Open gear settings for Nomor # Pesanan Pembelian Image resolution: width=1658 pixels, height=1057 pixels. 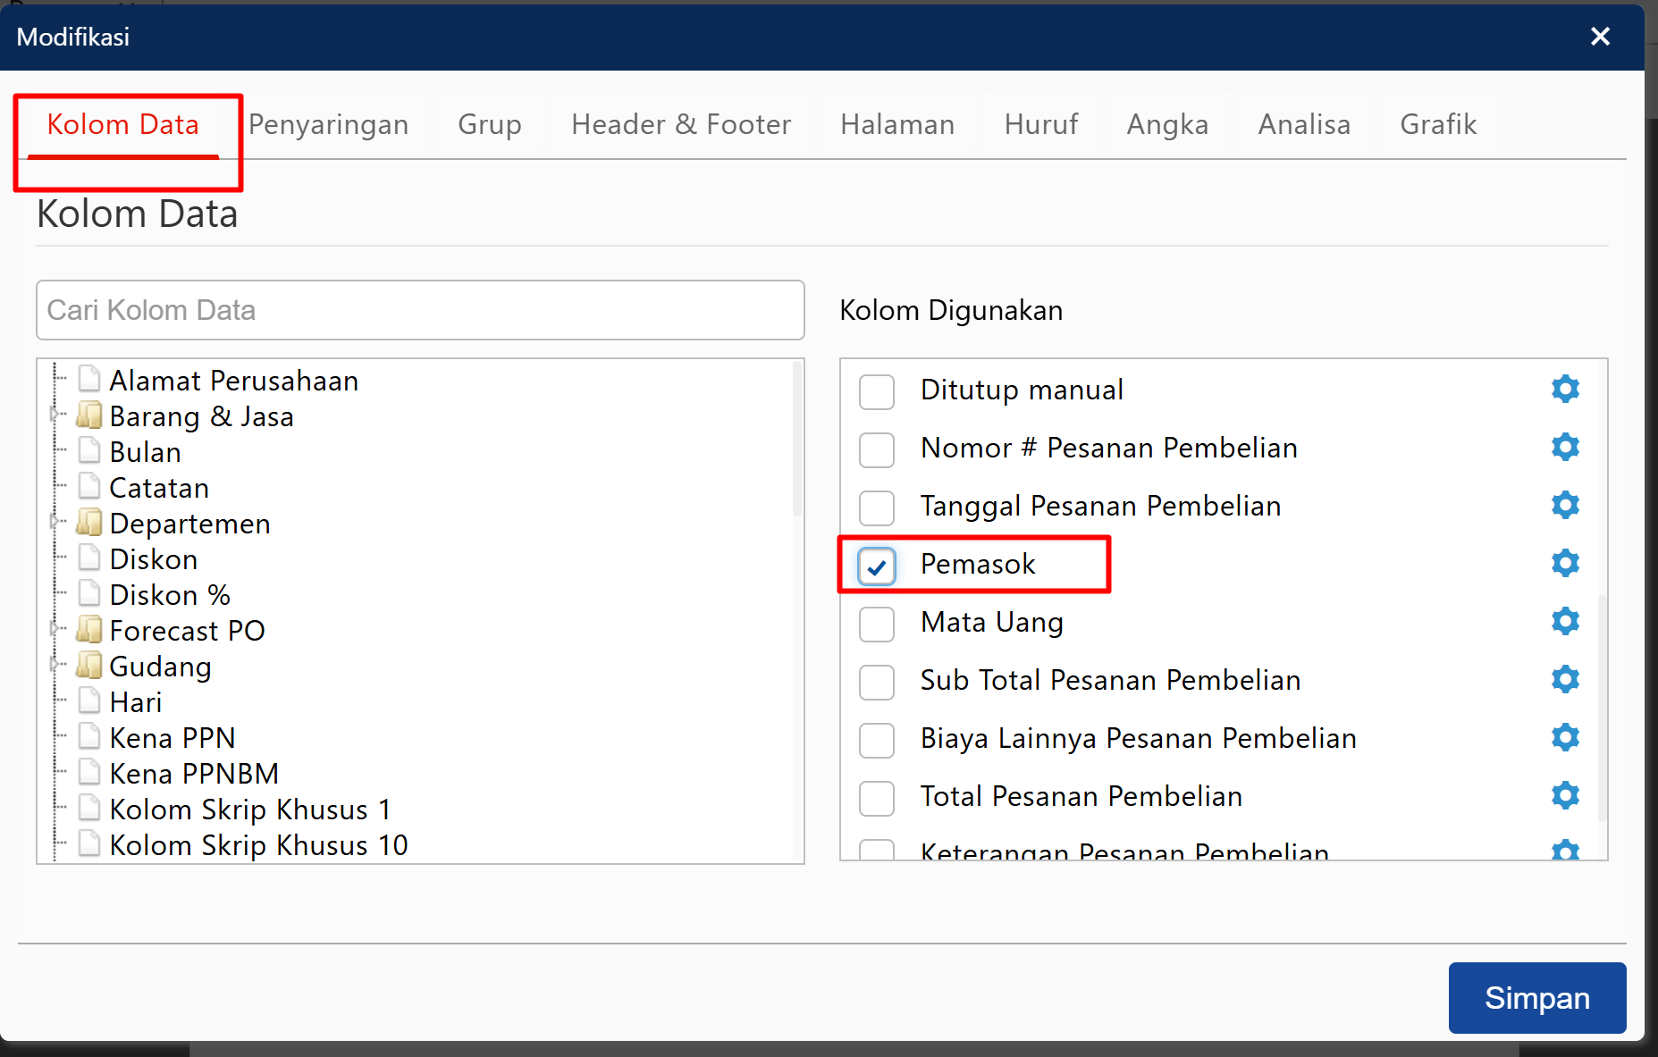pyautogui.click(x=1564, y=448)
